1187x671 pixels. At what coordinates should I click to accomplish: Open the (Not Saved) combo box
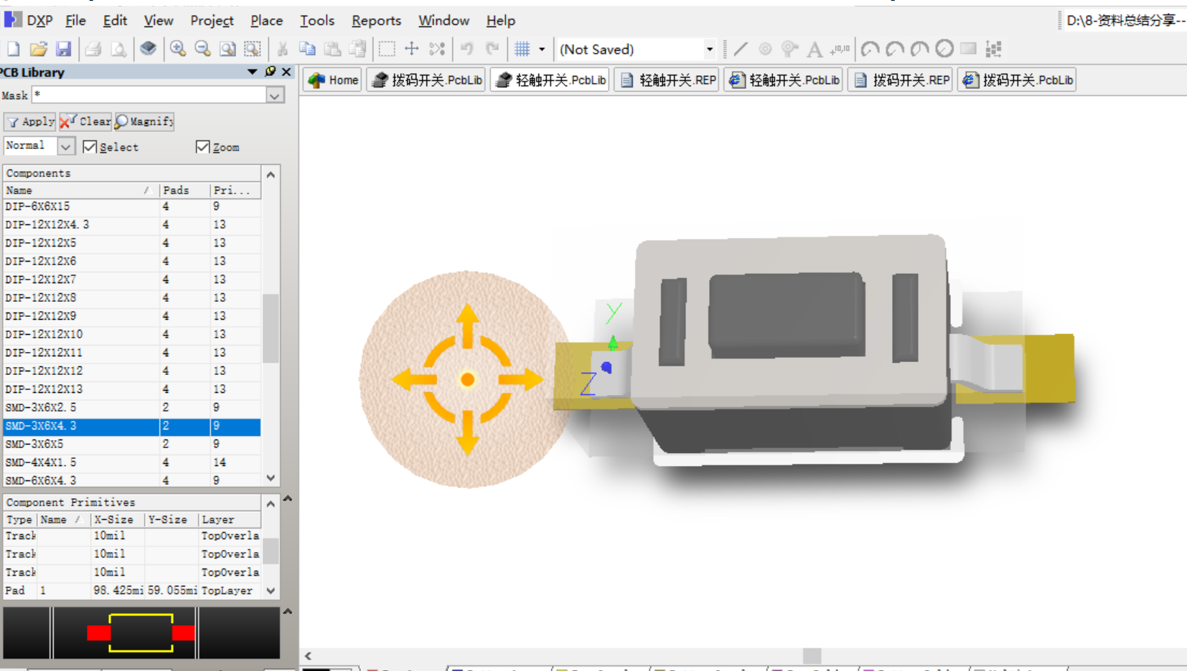[636, 49]
